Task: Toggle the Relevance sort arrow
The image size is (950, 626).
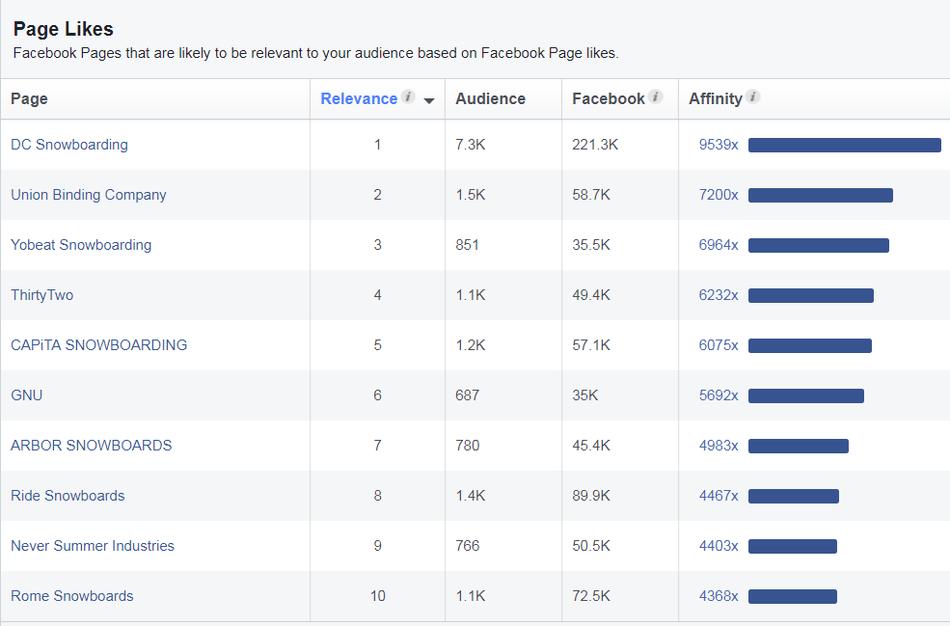Action: click(429, 100)
